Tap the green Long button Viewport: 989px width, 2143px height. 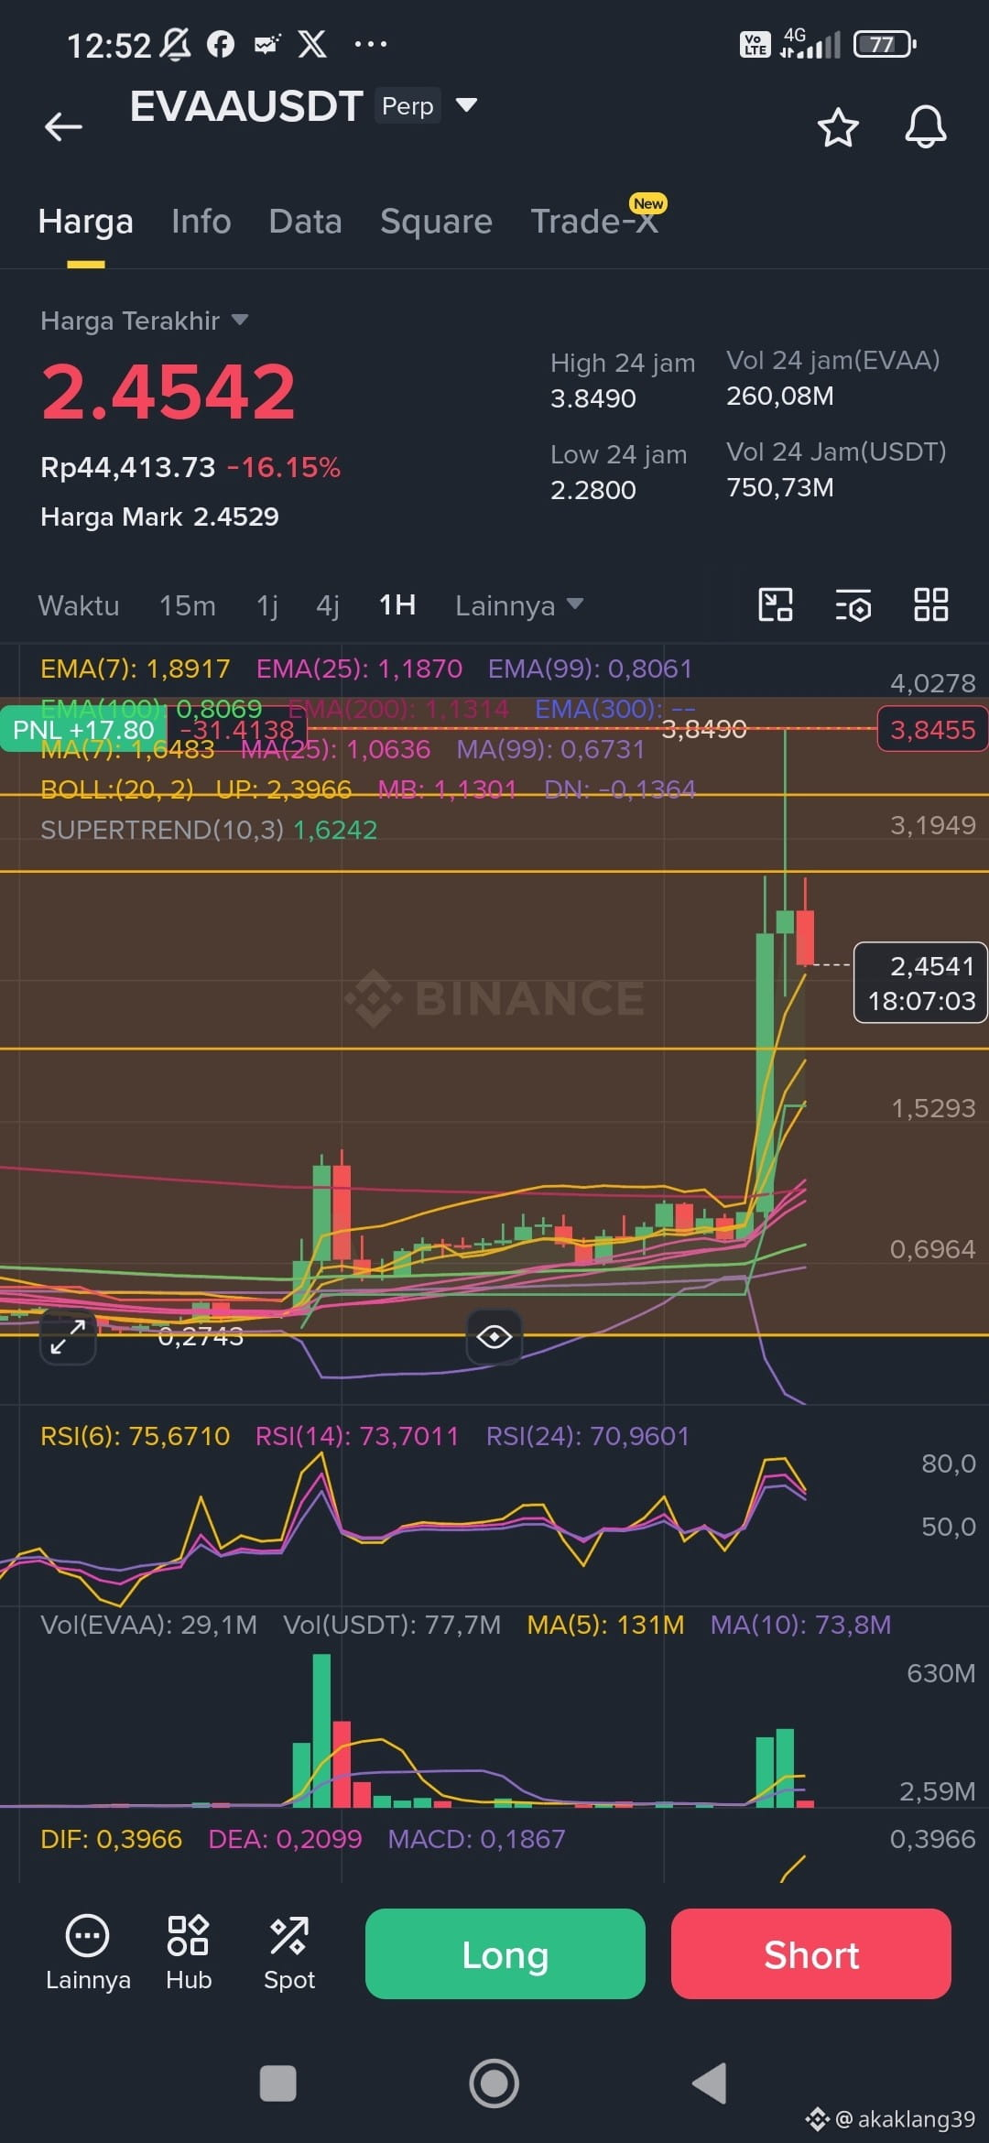(505, 1953)
